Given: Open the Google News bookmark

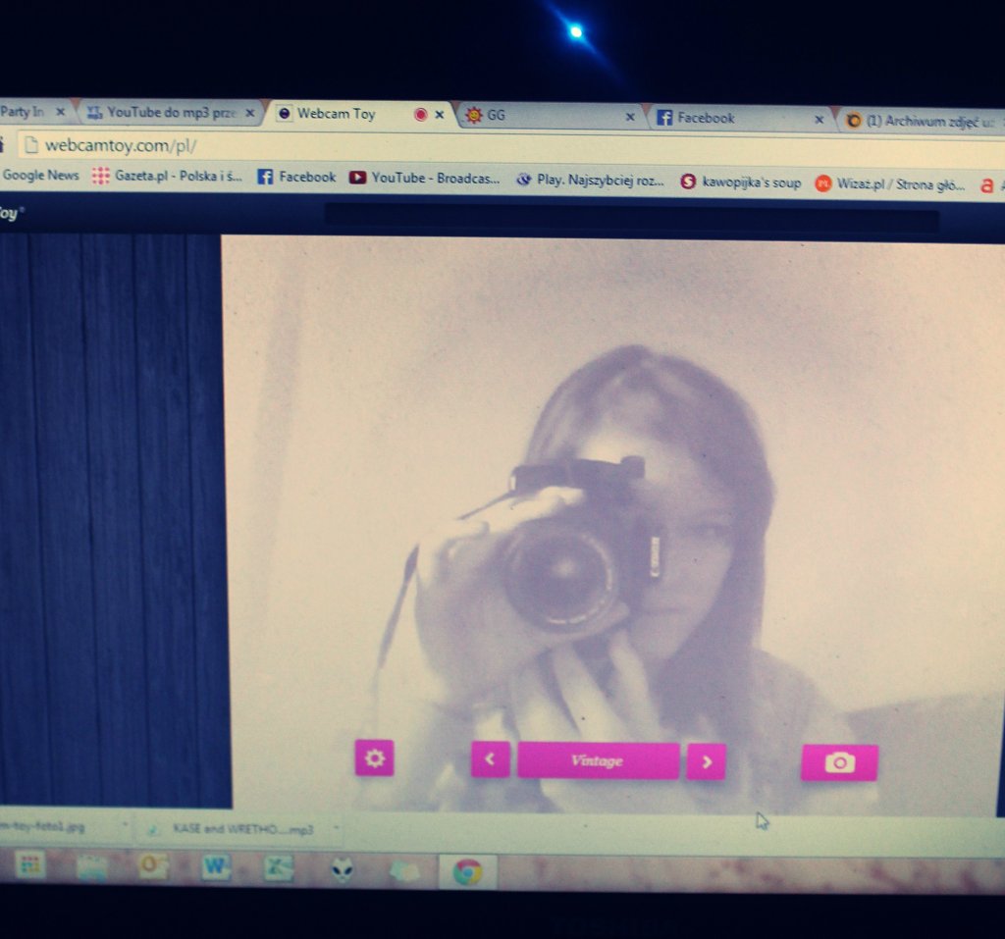Looking at the screenshot, I should [x=39, y=175].
